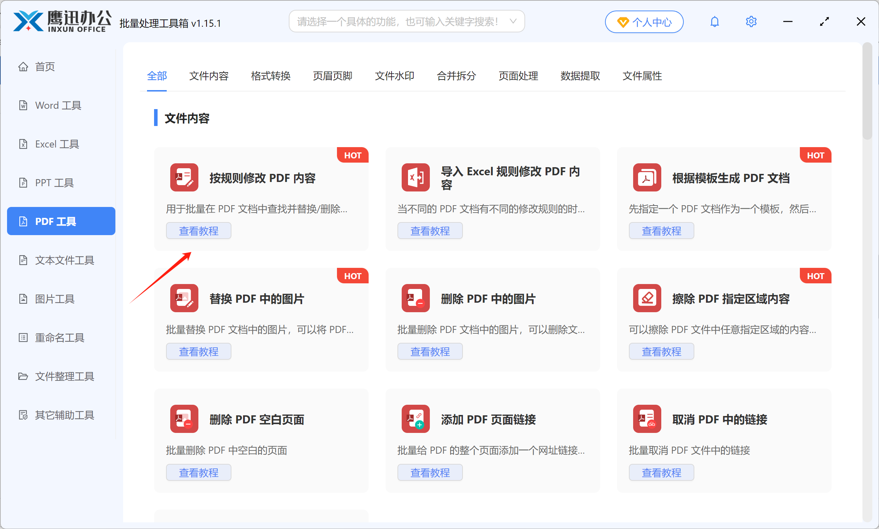Select the 文件水印 tab
The width and height of the screenshot is (879, 529).
click(x=395, y=76)
